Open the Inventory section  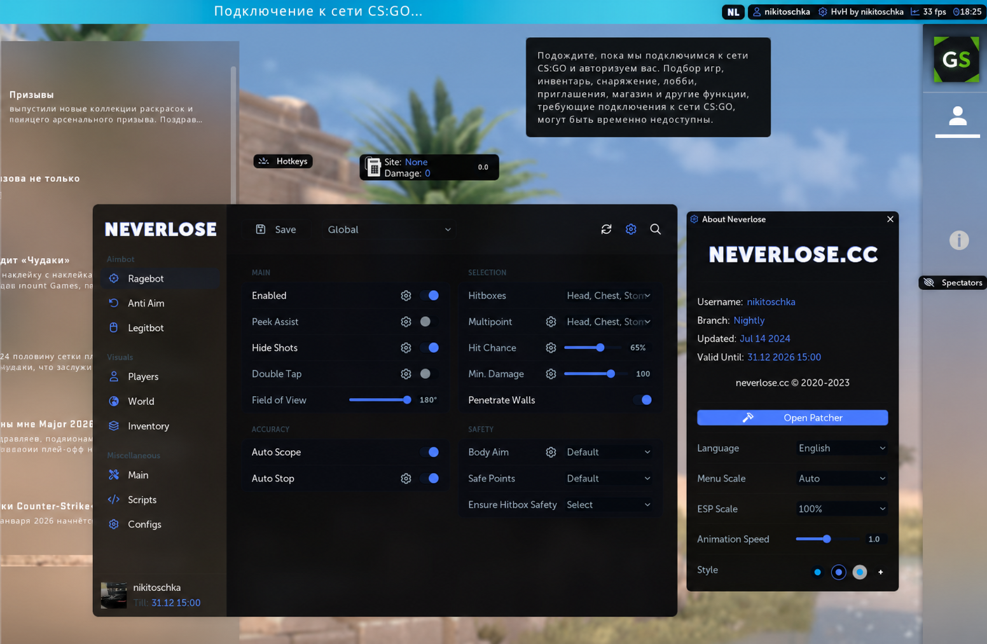point(160,426)
